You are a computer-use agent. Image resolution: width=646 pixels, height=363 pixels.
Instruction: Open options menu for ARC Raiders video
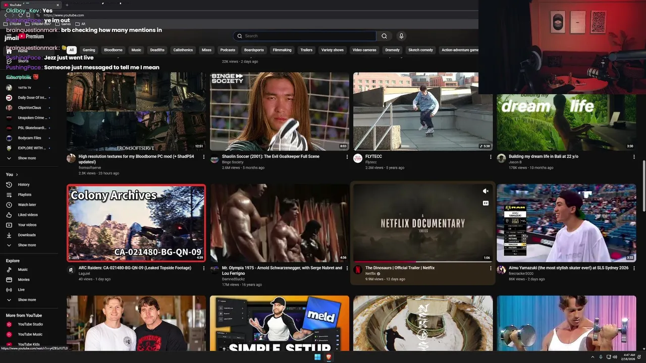[x=204, y=268]
